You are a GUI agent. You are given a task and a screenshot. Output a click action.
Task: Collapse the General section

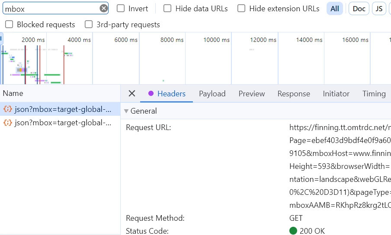[126, 111]
